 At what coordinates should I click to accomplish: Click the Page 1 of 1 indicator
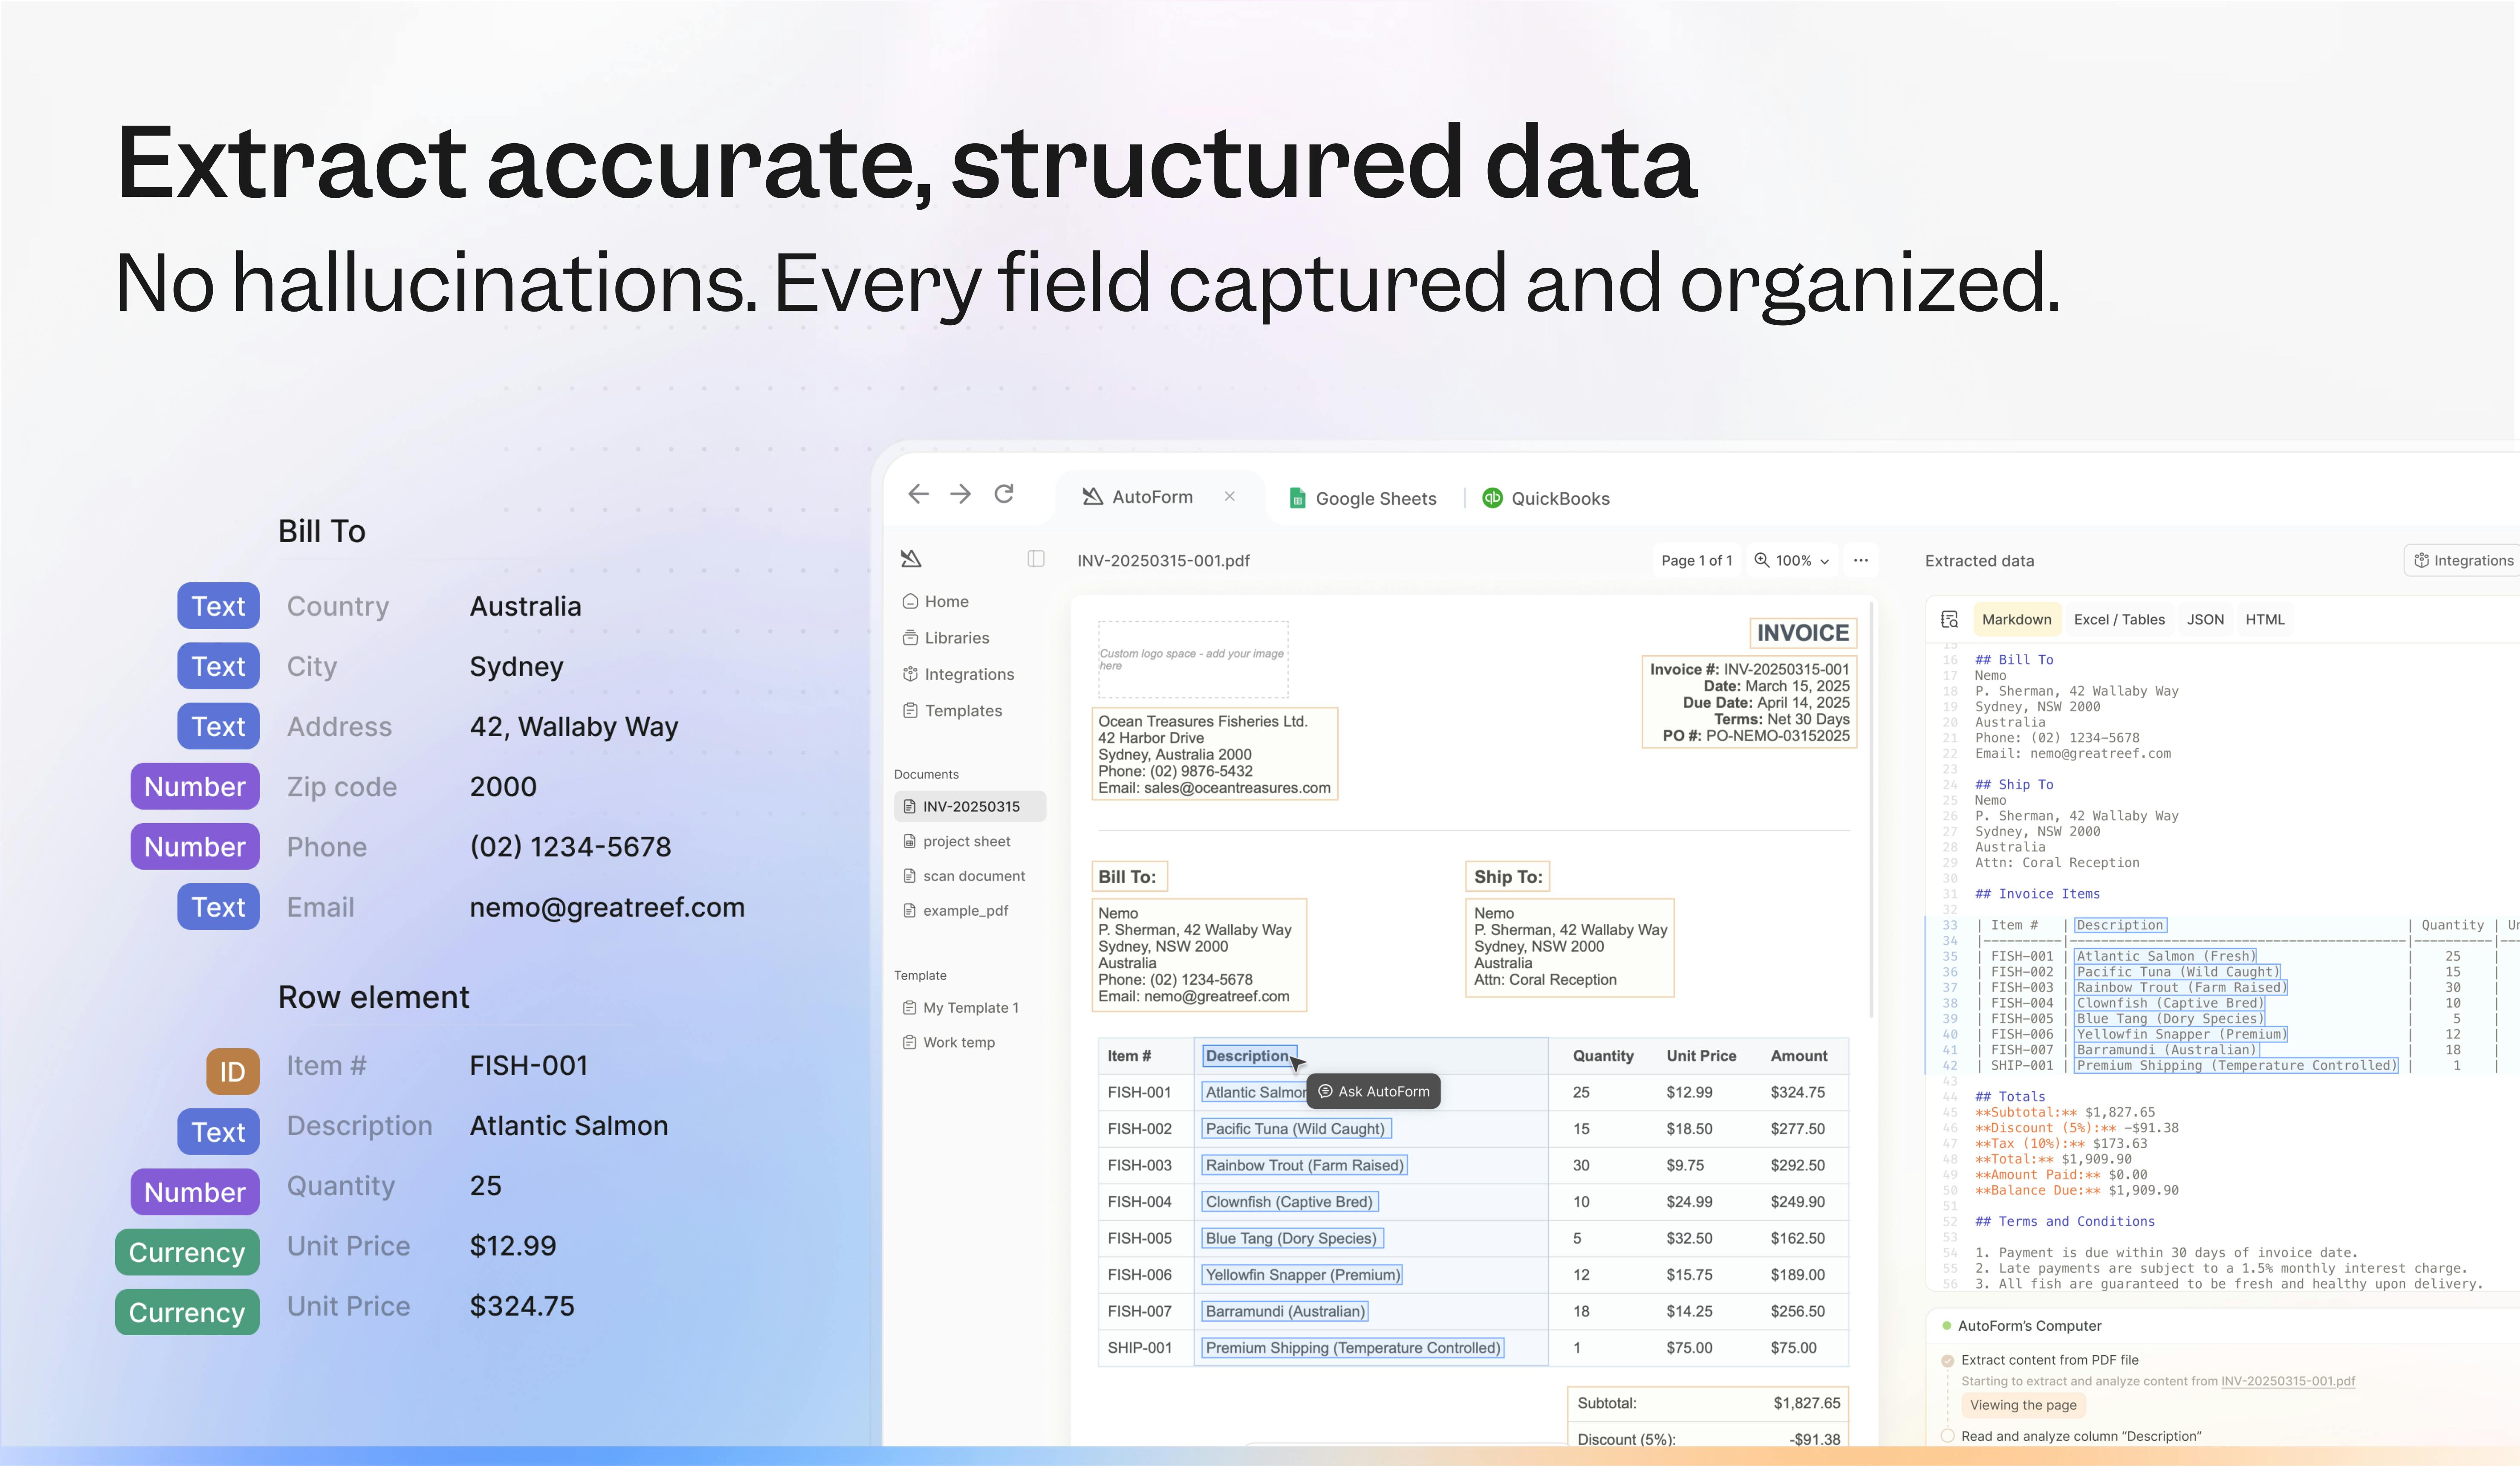1696,560
